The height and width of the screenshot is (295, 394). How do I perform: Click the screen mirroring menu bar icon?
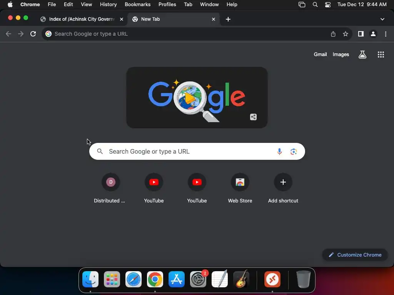302,4
